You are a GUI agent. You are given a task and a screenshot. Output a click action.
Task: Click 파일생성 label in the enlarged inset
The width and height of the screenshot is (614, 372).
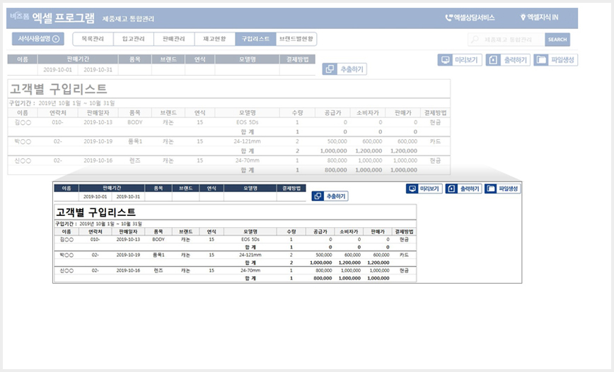point(509,188)
